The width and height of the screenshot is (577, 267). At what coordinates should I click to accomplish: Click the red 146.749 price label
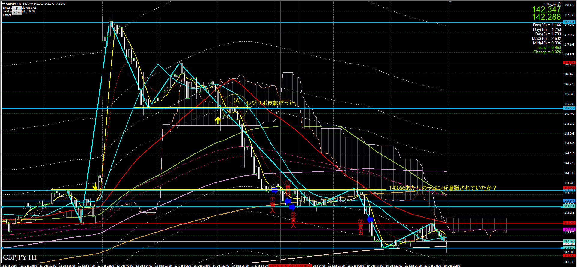(569, 63)
